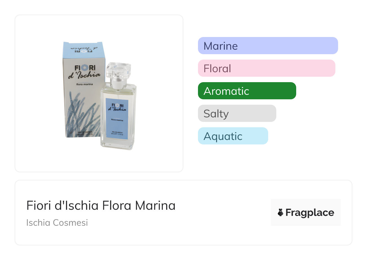Choose the green Aromatic accord bar

247,91
